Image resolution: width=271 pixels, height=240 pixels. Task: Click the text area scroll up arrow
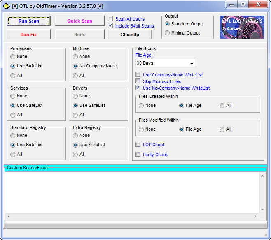(262, 176)
